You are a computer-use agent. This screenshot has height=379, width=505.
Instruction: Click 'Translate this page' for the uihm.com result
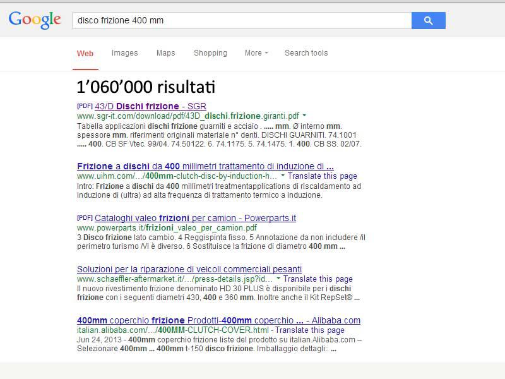[322, 176]
